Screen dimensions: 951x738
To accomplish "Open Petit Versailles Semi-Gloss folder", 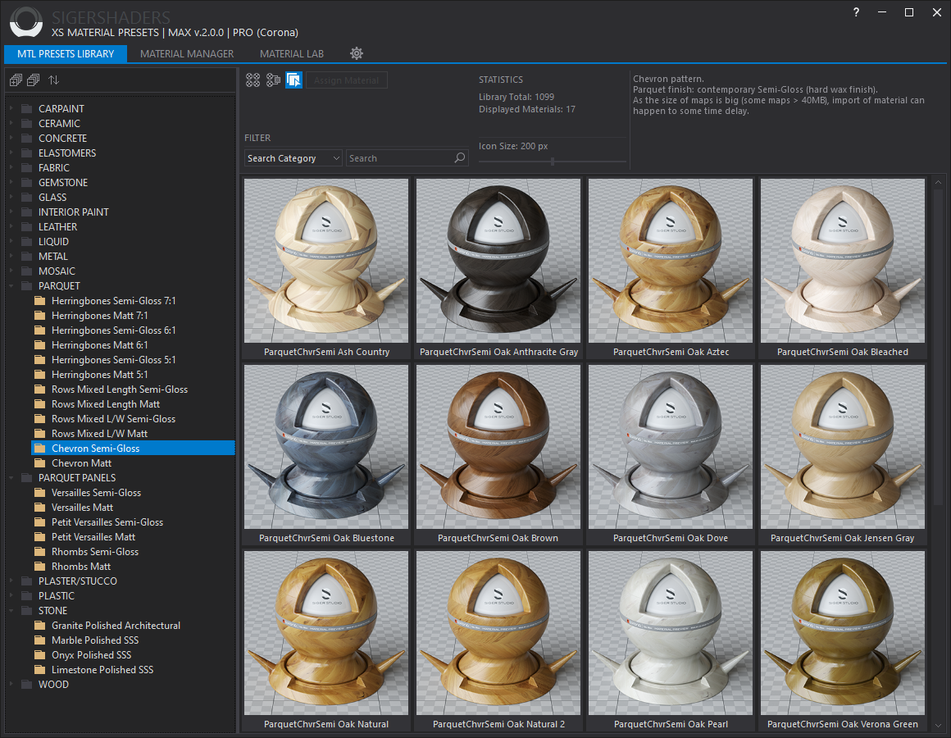I will point(107,522).
